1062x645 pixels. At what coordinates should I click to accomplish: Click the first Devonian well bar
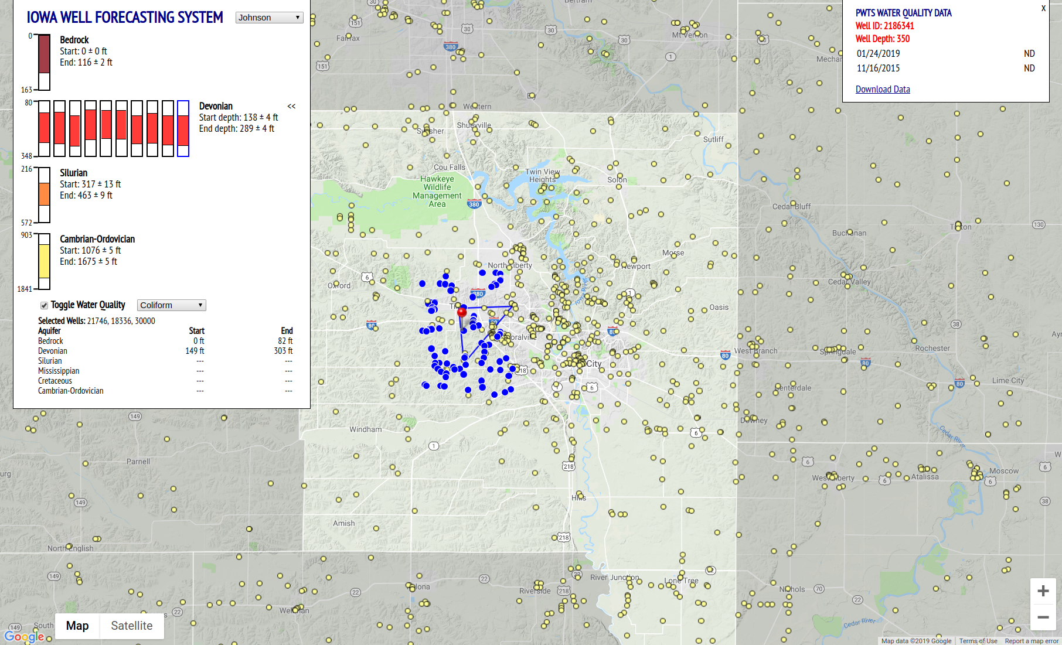(x=45, y=128)
